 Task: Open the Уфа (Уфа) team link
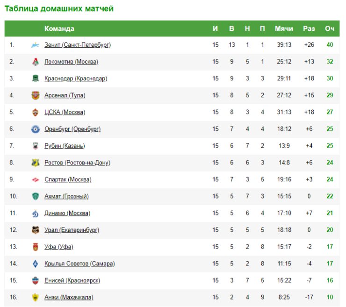pos(59,247)
